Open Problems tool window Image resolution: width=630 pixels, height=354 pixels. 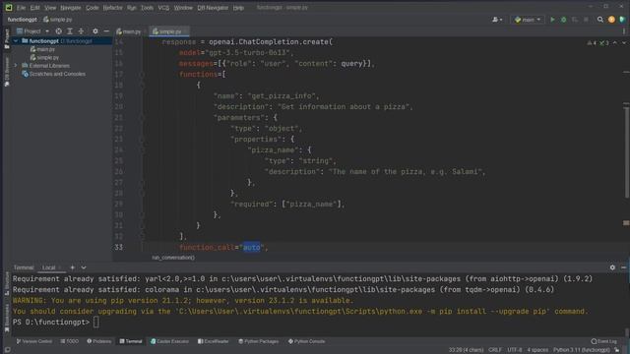tap(99, 341)
